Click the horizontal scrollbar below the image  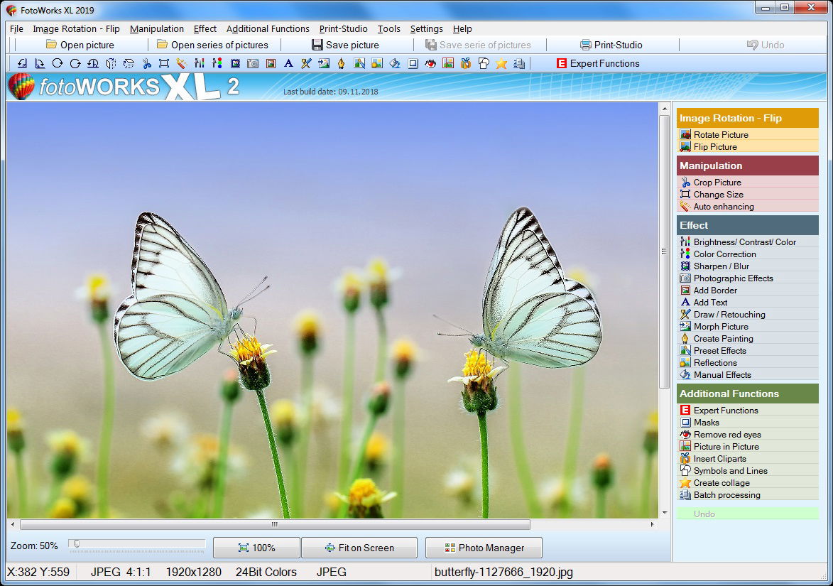tap(275, 524)
